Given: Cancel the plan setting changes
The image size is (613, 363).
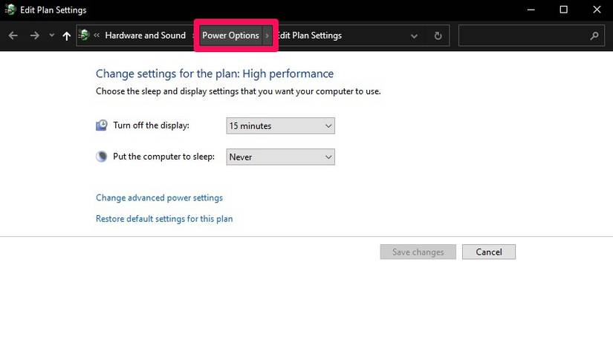Looking at the screenshot, I should [489, 252].
